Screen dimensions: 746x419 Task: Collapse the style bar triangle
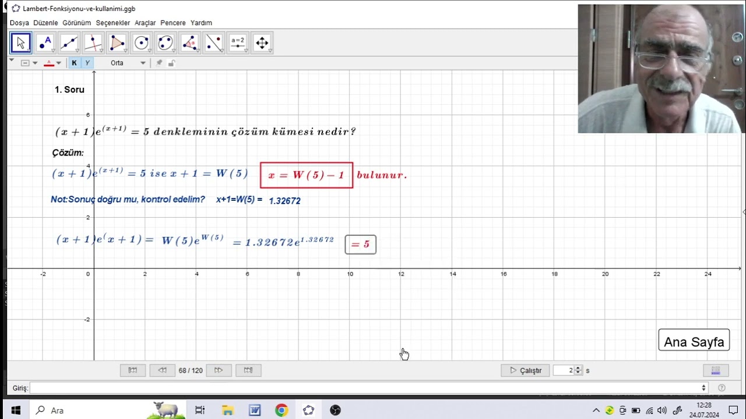(12, 60)
